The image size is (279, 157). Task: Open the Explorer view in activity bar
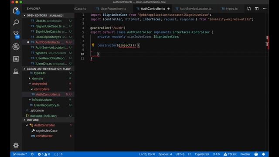tap(16, 11)
